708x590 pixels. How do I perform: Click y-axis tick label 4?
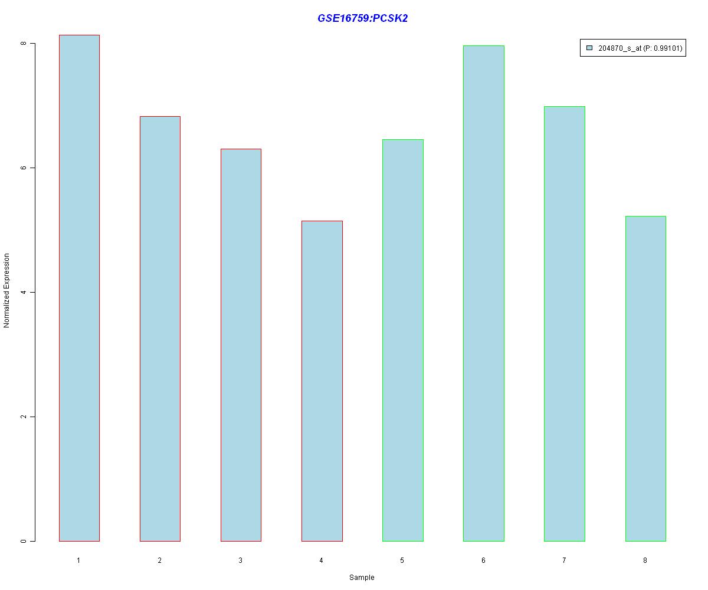(24, 292)
